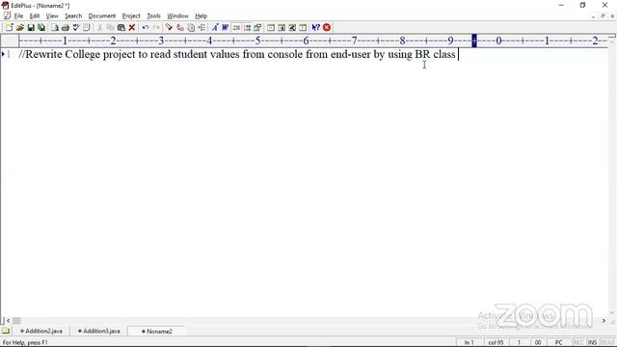Screen dimensions: 617x347
Task: Click the Full Screen toolbar icon
Action: click(292, 28)
